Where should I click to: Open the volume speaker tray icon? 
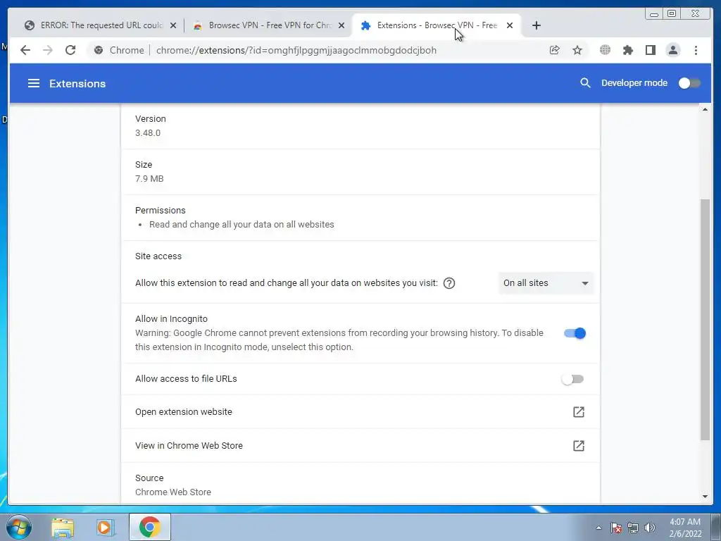click(649, 528)
